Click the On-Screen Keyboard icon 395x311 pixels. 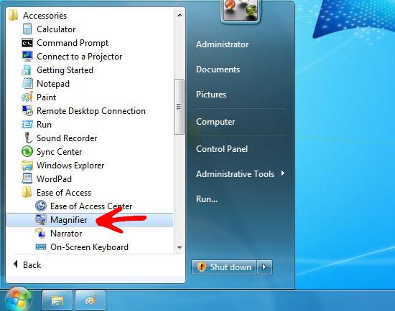(x=41, y=247)
